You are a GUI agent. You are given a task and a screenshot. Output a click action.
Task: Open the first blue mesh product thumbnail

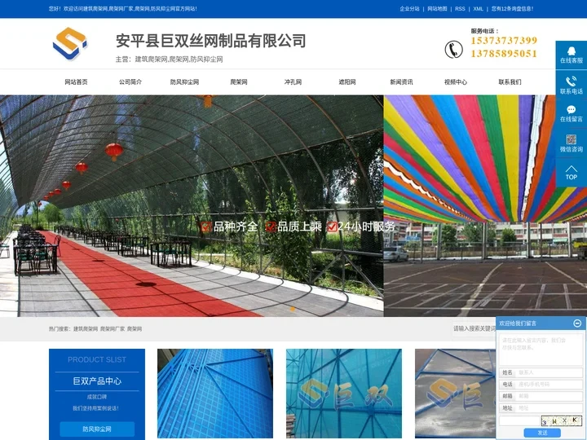215,394
